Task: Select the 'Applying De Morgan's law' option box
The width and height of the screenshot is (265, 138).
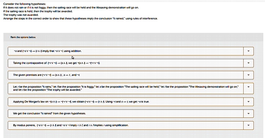Action: pyautogui.click(x=126, y=102)
